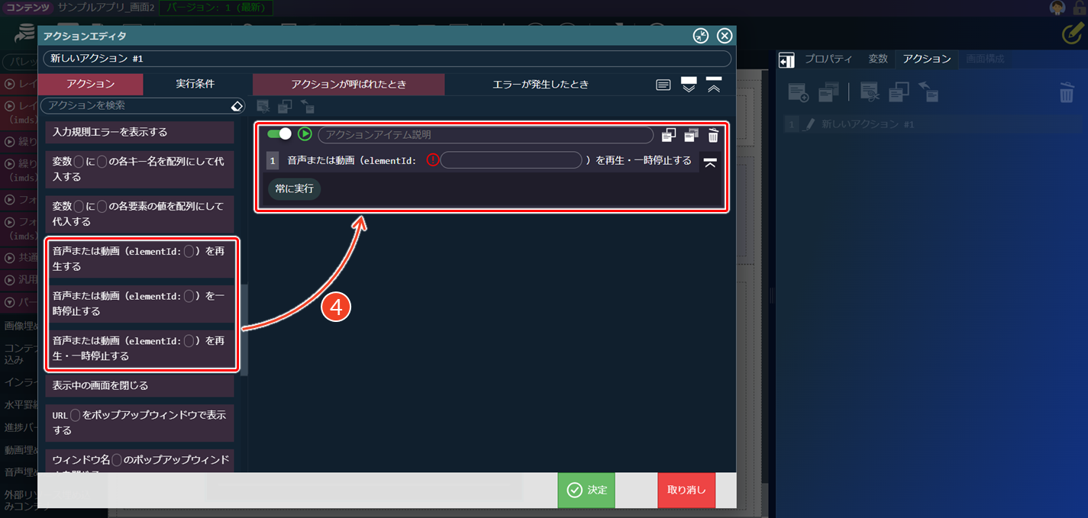Click the shrink dialog icon in editor title bar

coord(701,36)
